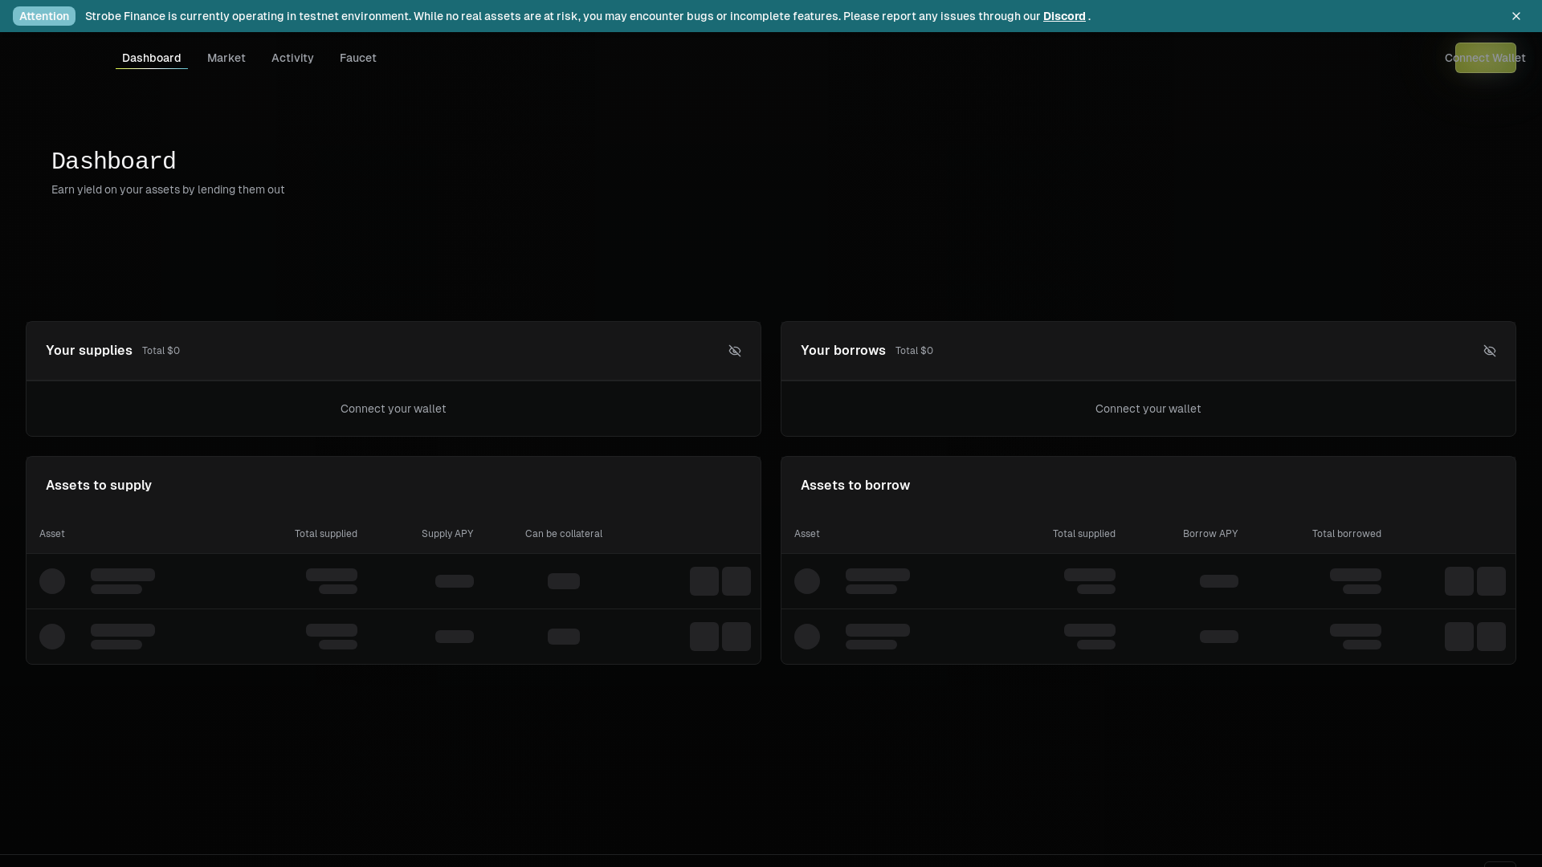The image size is (1542, 867).
Task: Click the 'Dashboard' page title
Action: coord(114,161)
